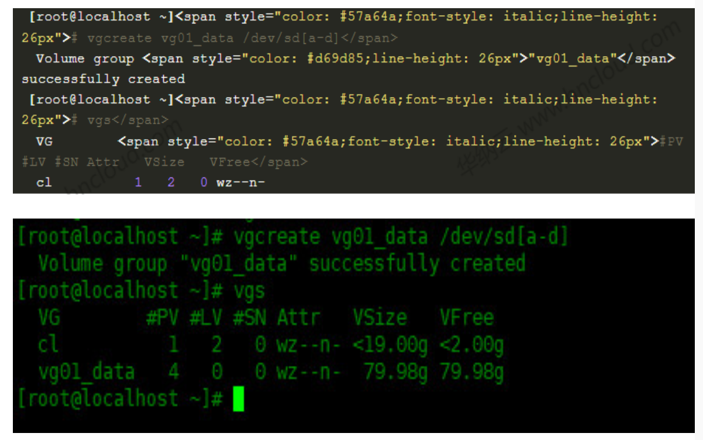This screenshot has height=440, width=703.
Task: Click the VSize column header in terminal
Action: [380, 318]
